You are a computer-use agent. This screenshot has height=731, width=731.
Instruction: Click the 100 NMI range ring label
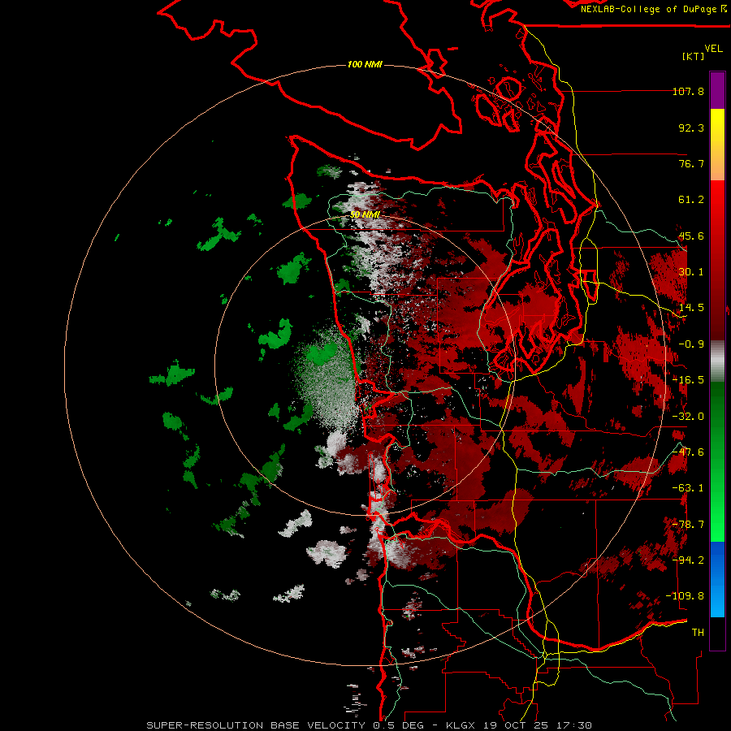click(x=365, y=64)
